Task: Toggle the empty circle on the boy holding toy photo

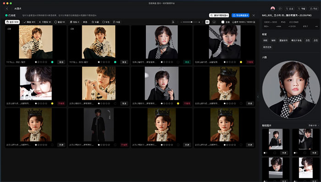Action: point(115,103)
